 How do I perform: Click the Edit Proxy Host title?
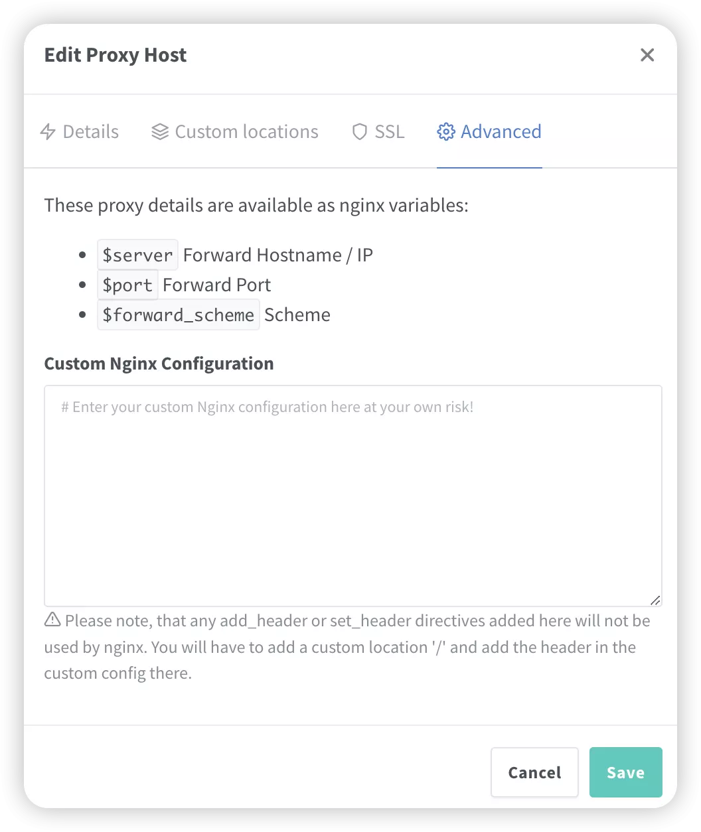(116, 55)
